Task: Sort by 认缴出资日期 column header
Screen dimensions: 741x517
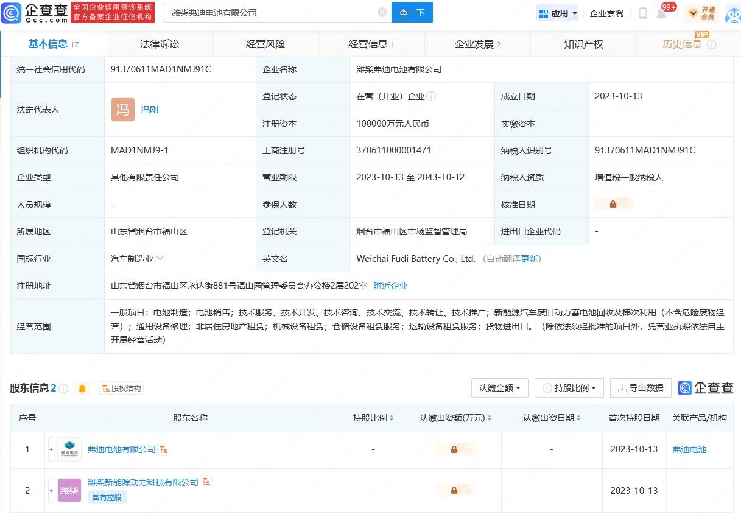Action: click(x=551, y=418)
